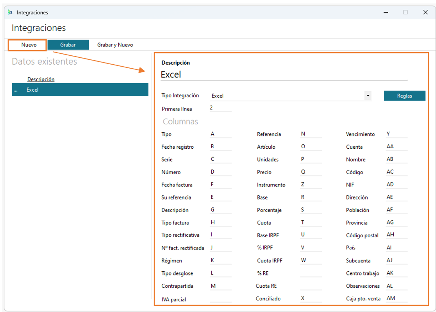This screenshot has width=436, height=312.
Task: Click the empty % RE field
Action: tap(311, 273)
